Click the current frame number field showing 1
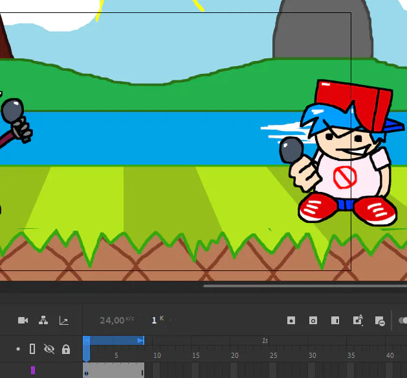This screenshot has height=378, width=407. [x=154, y=320]
